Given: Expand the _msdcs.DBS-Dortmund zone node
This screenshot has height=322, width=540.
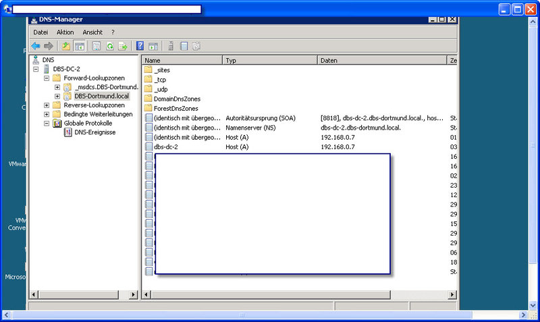Looking at the screenshot, I should point(57,87).
